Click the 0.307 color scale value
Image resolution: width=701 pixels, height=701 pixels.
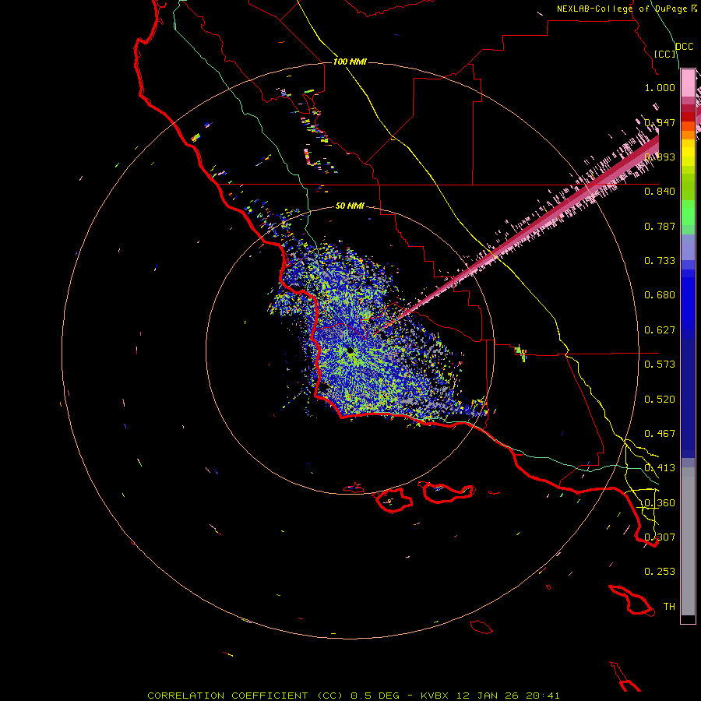[660, 537]
